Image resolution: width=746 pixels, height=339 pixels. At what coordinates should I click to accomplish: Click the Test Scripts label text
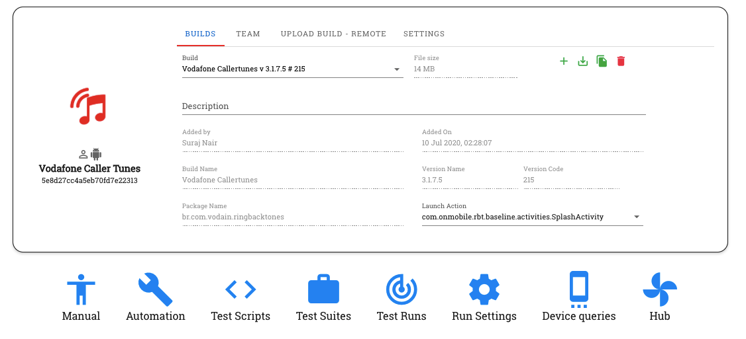(x=240, y=317)
